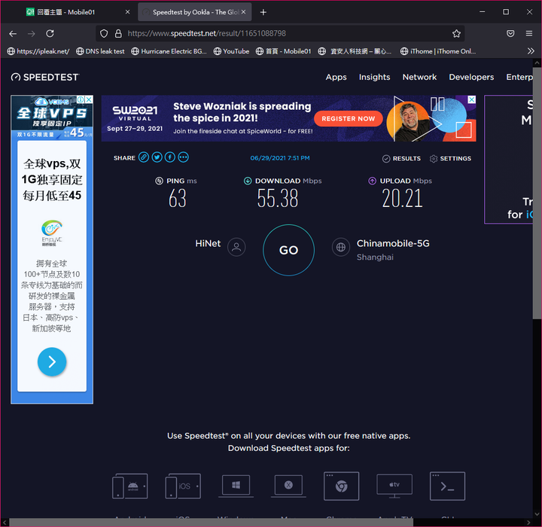Select Apple TV app icon
This screenshot has height=527, width=542.
[x=394, y=486]
